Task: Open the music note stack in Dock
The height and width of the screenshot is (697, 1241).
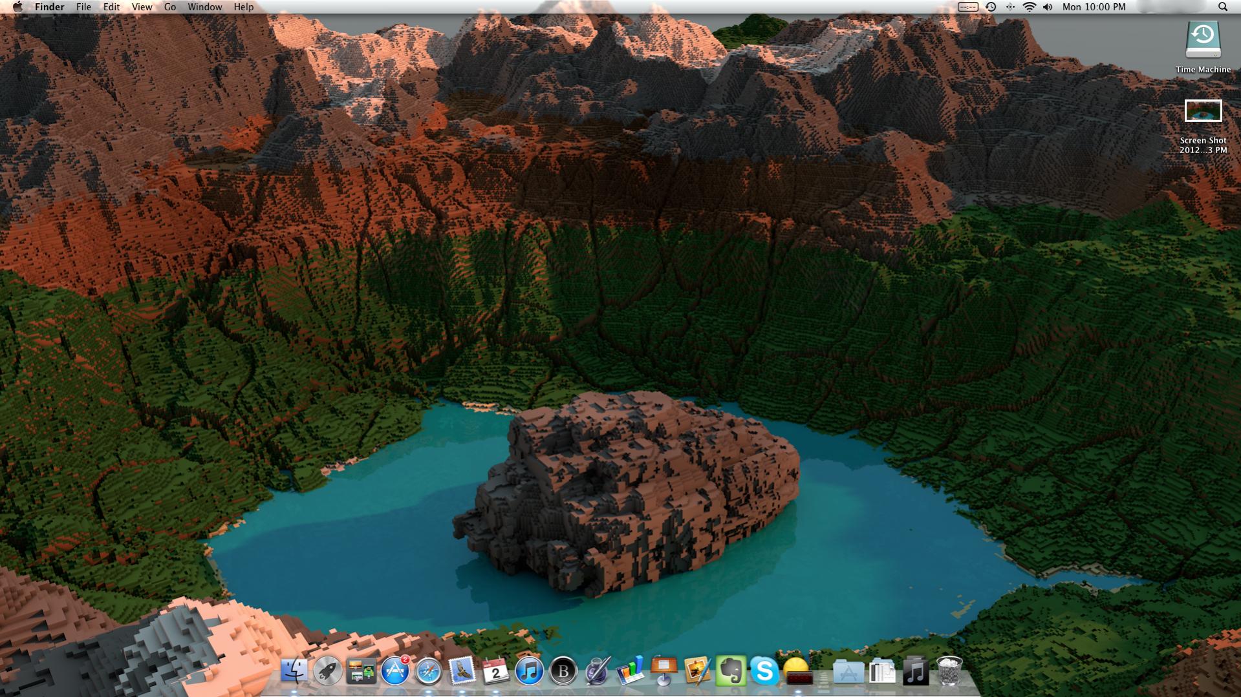Action: [915, 671]
